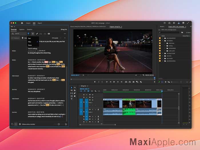Screen dimensions: 200x150
Task: Select the Selection arrow tool
Action: 71,88
